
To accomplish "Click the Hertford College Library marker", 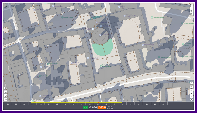I will point(119,7).
